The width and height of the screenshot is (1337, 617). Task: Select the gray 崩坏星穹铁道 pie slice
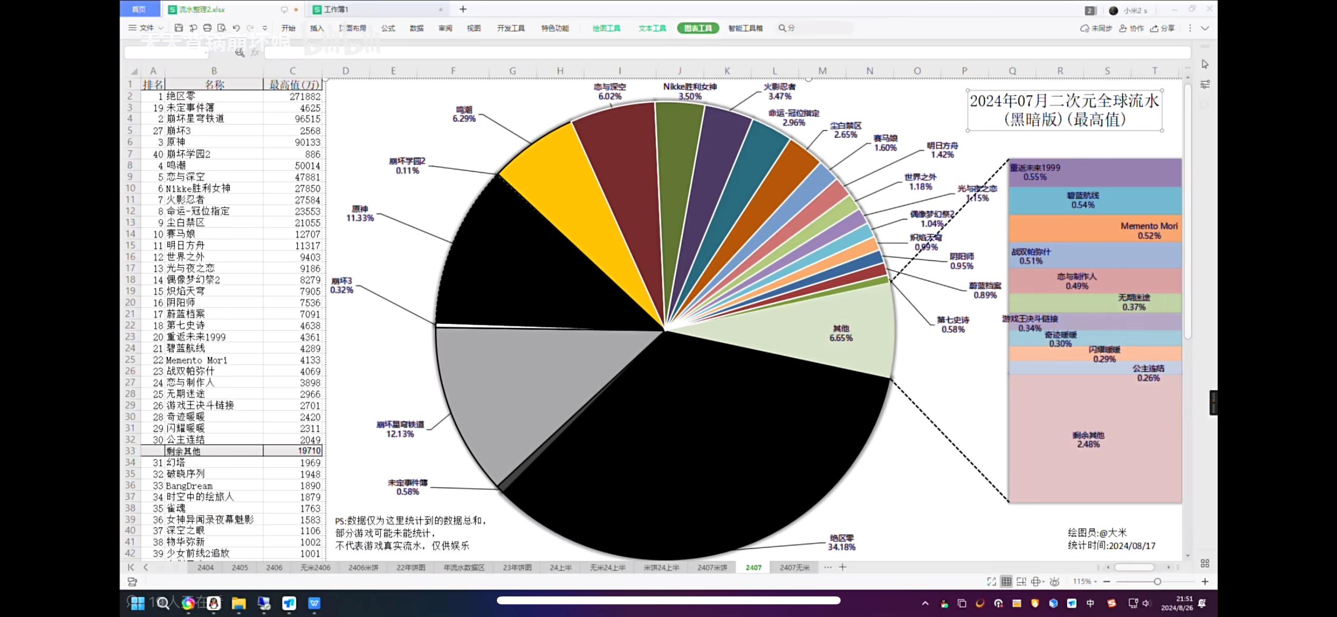[x=528, y=390]
